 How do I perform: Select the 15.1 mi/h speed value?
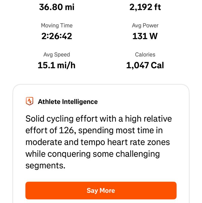[57, 65]
